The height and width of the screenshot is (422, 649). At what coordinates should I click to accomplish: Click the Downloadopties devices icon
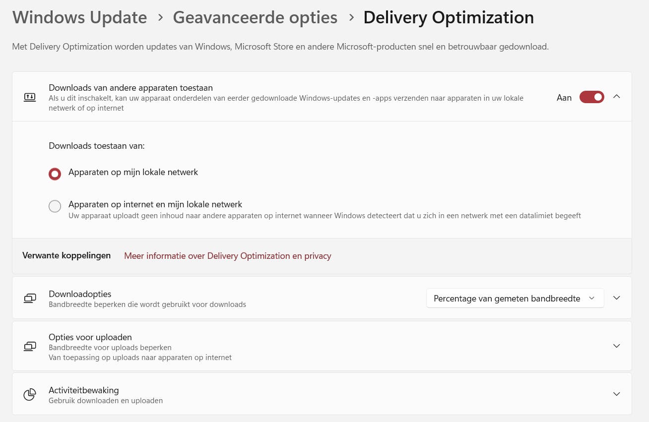tap(30, 298)
